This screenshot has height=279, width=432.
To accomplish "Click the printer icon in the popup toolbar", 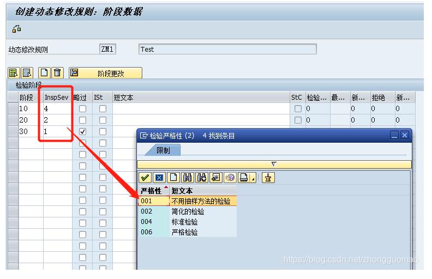I will click(x=244, y=178).
